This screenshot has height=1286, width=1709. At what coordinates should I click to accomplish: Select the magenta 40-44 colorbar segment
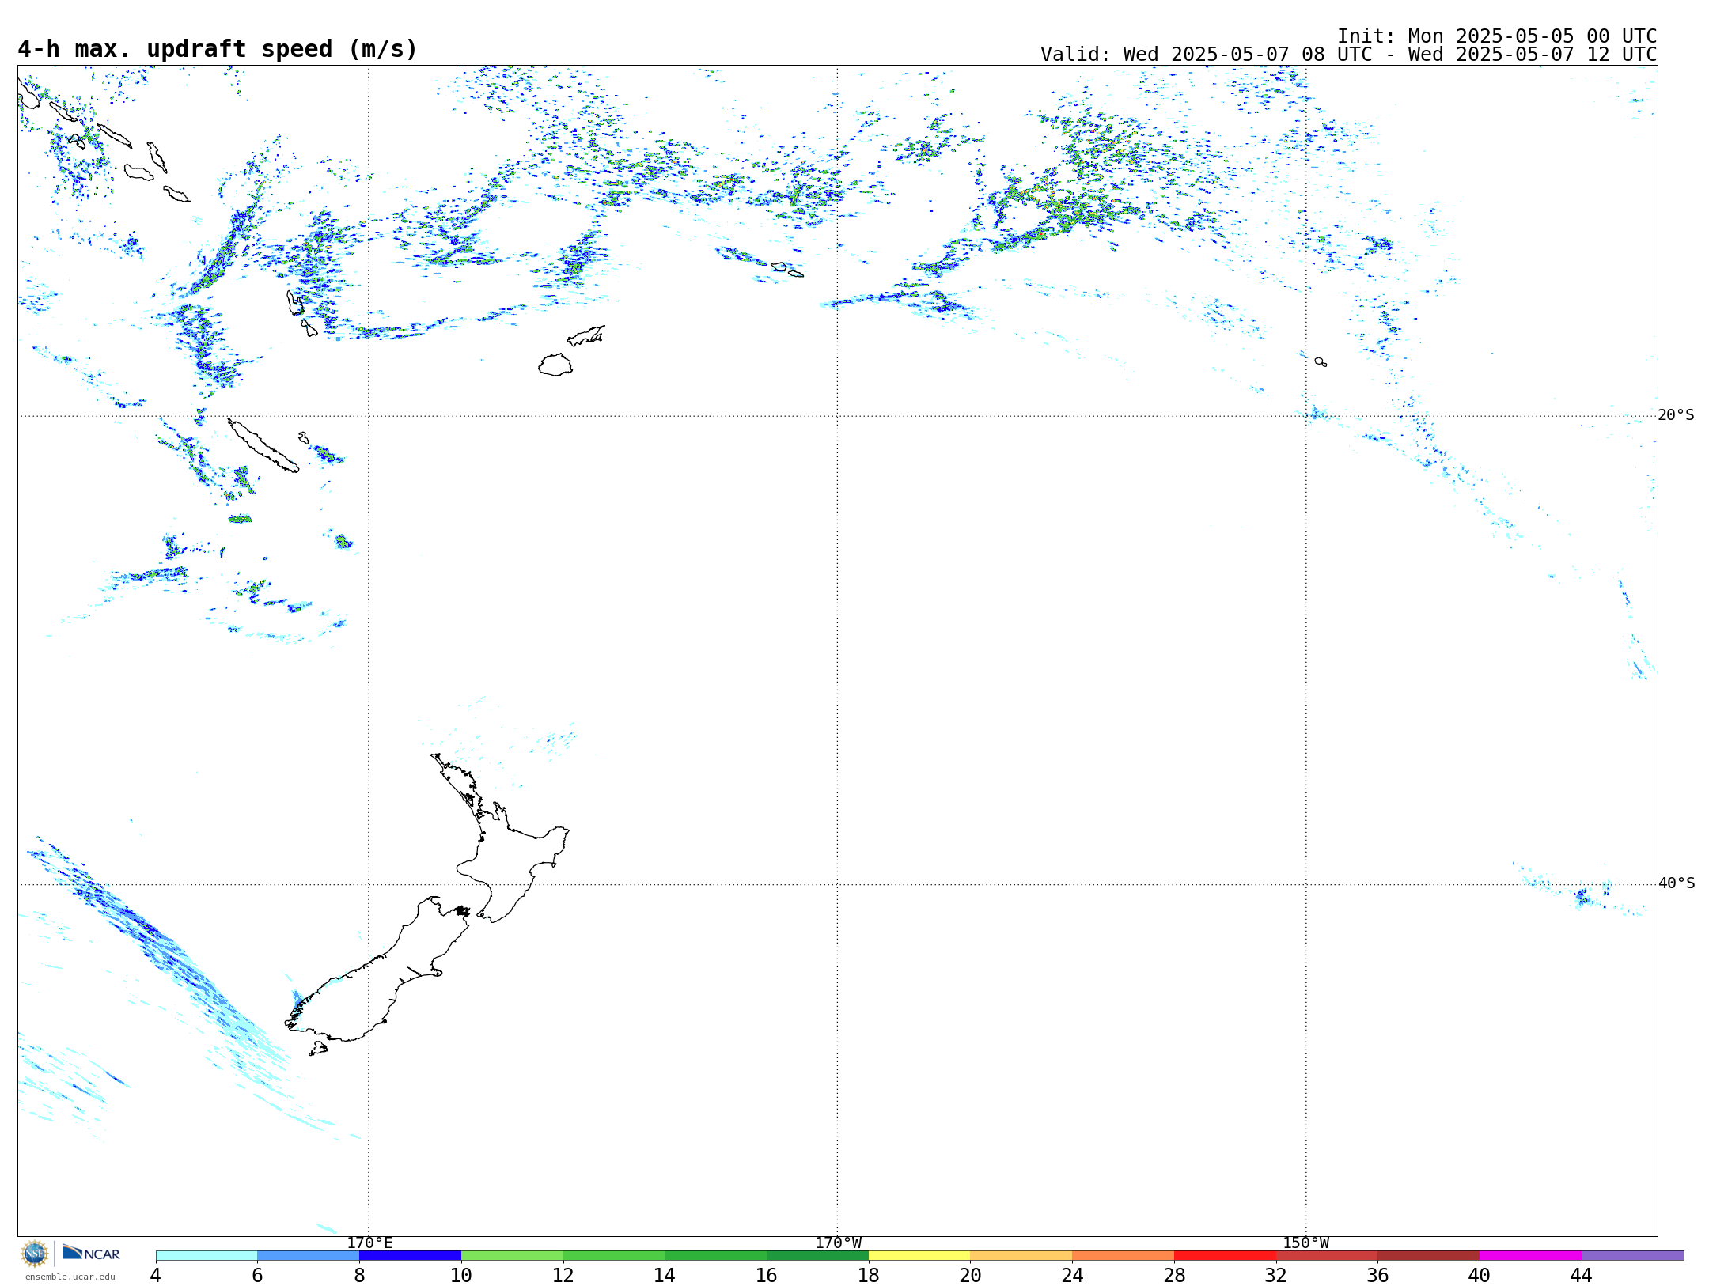(x=1530, y=1256)
